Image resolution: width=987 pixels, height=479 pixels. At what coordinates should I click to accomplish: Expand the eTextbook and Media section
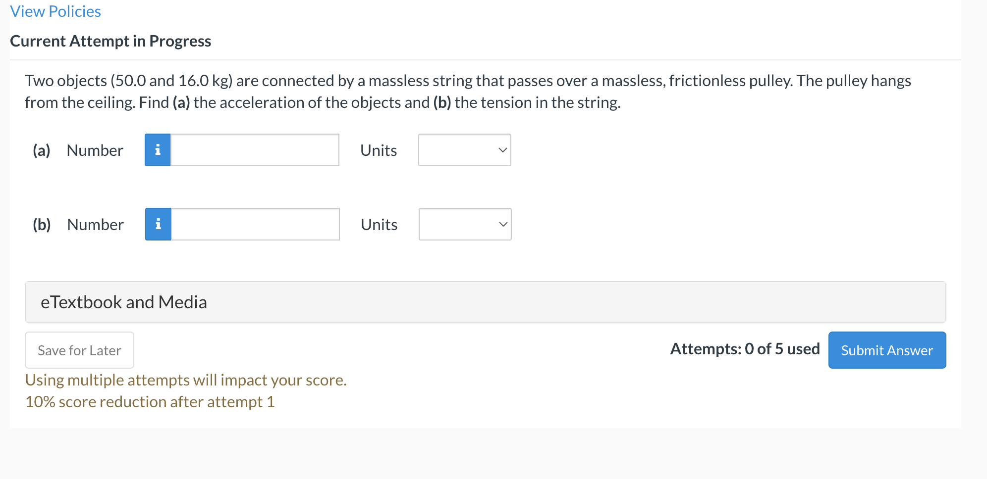coord(486,302)
